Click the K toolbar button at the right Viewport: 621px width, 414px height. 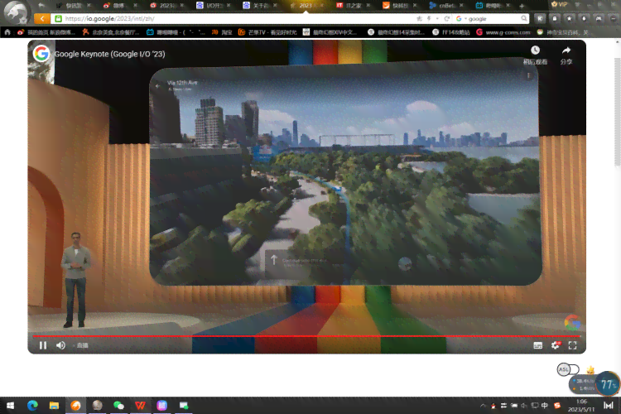pyautogui.click(x=540, y=18)
